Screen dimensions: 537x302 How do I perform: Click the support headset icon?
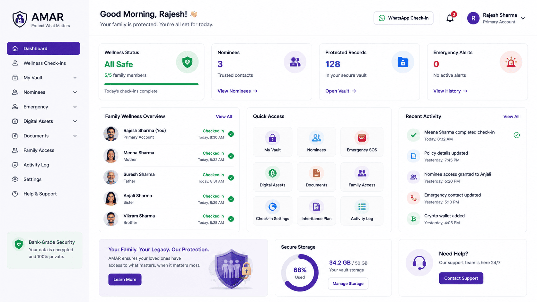tap(419, 263)
